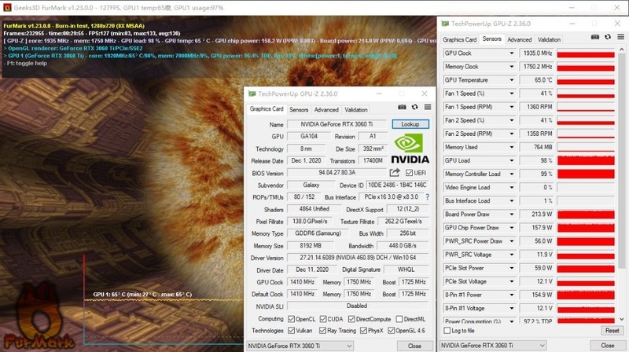Screen dimensions: 629x352
Task: Click the FurMark app icon in title bar
Action: pyautogui.click(x=7, y=8)
